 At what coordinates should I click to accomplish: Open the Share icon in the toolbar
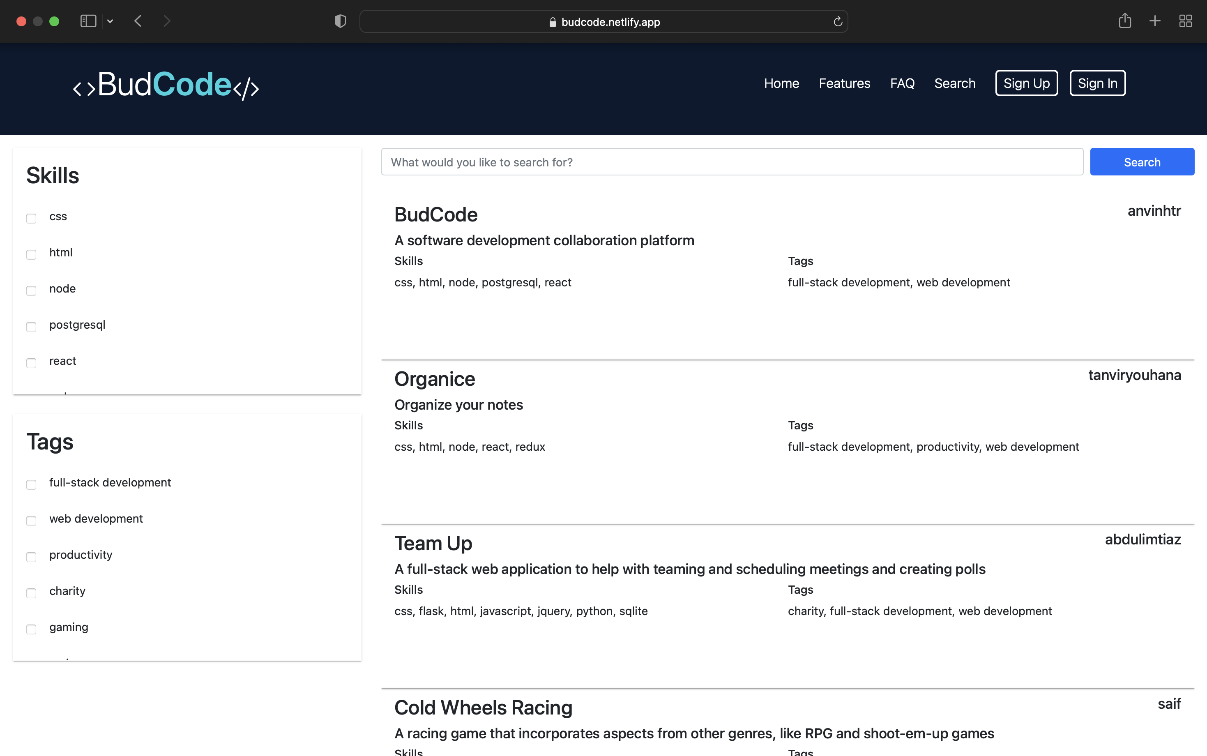click(x=1124, y=21)
